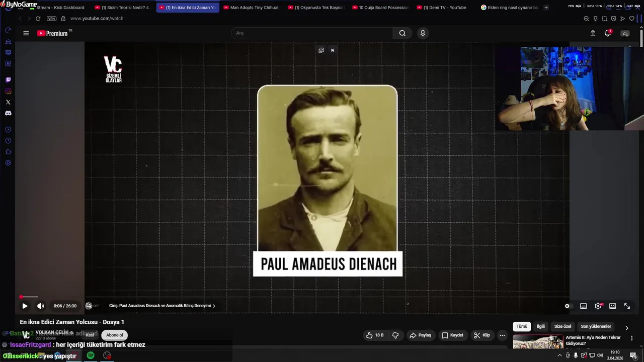
Task: Like the video (13 B)
Action: pyautogui.click(x=375, y=335)
